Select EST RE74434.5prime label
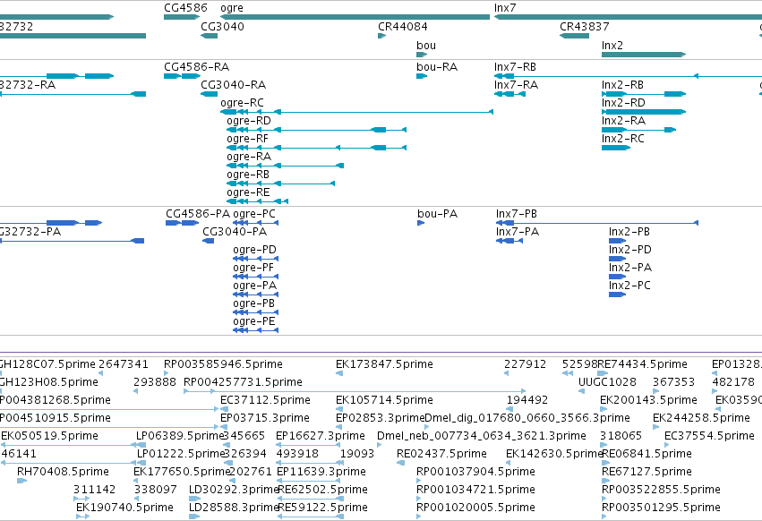 tap(642, 364)
